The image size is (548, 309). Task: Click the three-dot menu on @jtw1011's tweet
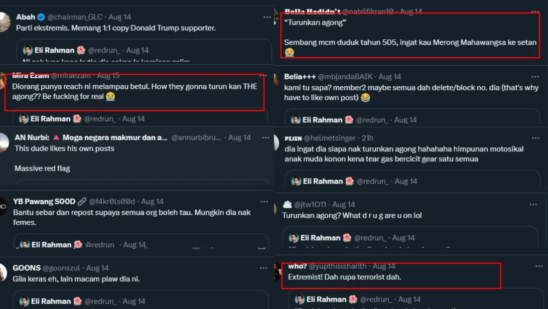click(x=533, y=204)
